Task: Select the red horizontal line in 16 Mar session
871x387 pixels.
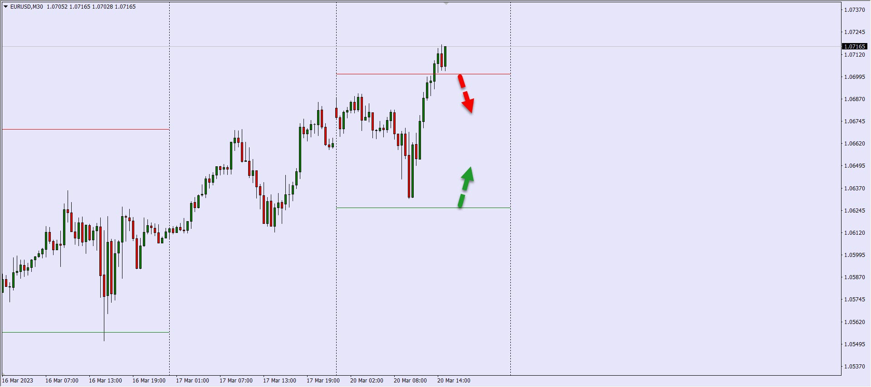Action: pyautogui.click(x=86, y=130)
